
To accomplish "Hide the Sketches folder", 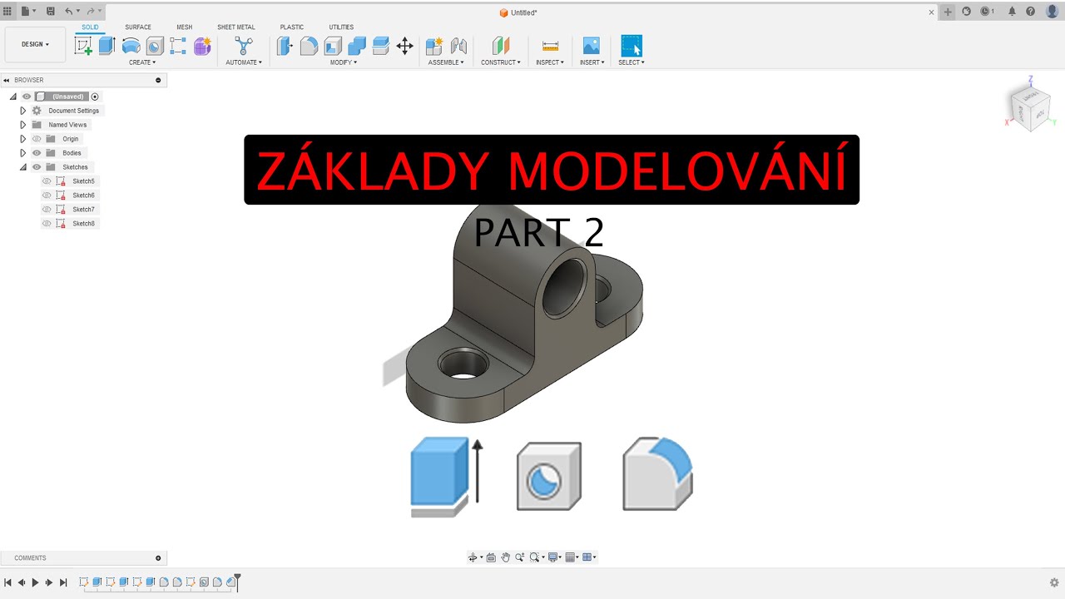I will tap(37, 167).
